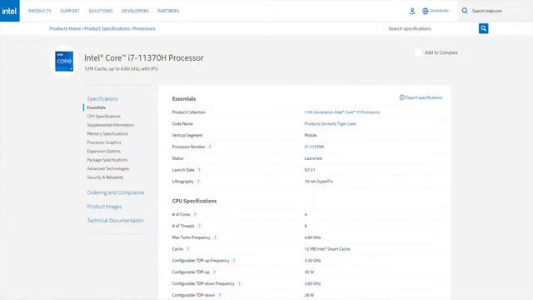533x300 pixels.
Task: Open the Launch Date help icon
Action: pyautogui.click(x=199, y=170)
